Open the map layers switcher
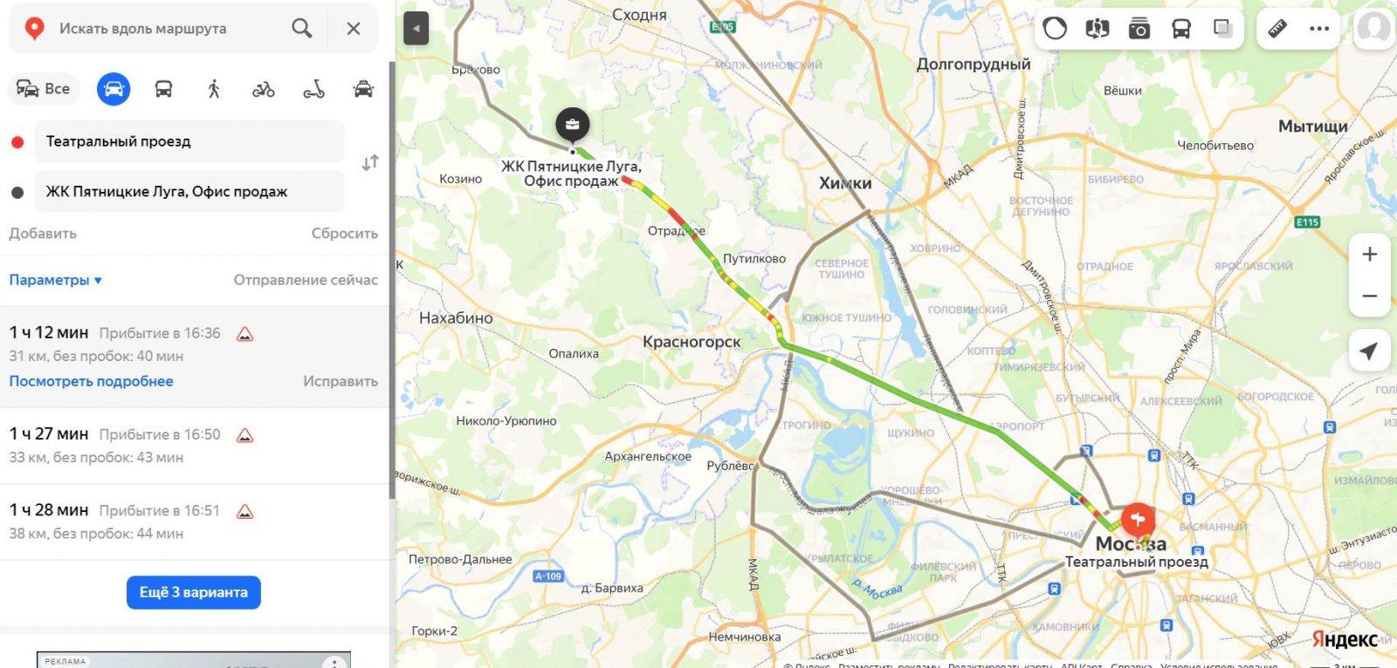 click(1222, 29)
